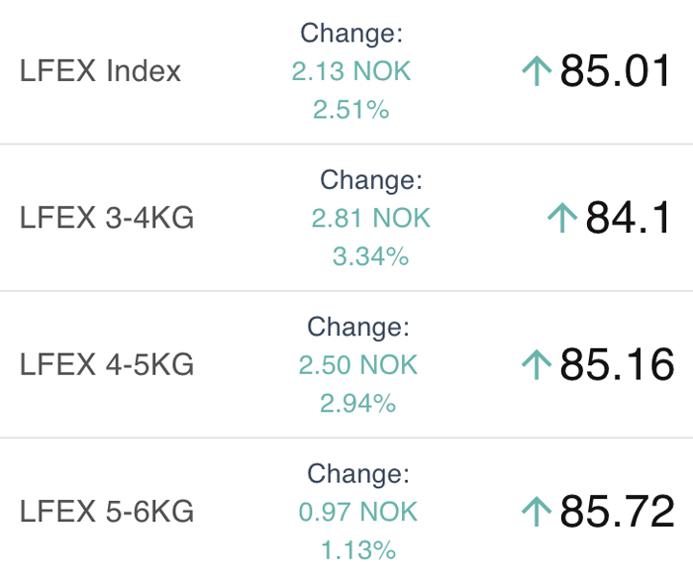This screenshot has height=579, width=693.
Task: Click the 2.81 NOK change value
Action: 371,218
